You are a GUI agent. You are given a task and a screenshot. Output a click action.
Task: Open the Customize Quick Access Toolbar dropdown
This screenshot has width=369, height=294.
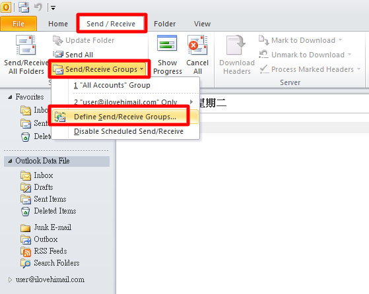click(53, 8)
